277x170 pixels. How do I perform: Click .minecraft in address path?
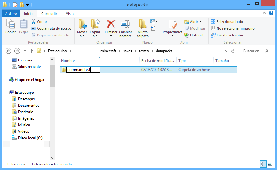(x=108, y=51)
